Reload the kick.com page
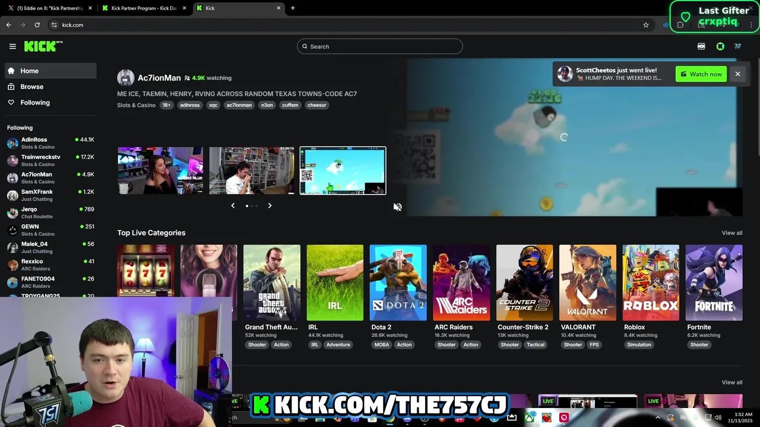This screenshot has width=760, height=427. point(37,25)
